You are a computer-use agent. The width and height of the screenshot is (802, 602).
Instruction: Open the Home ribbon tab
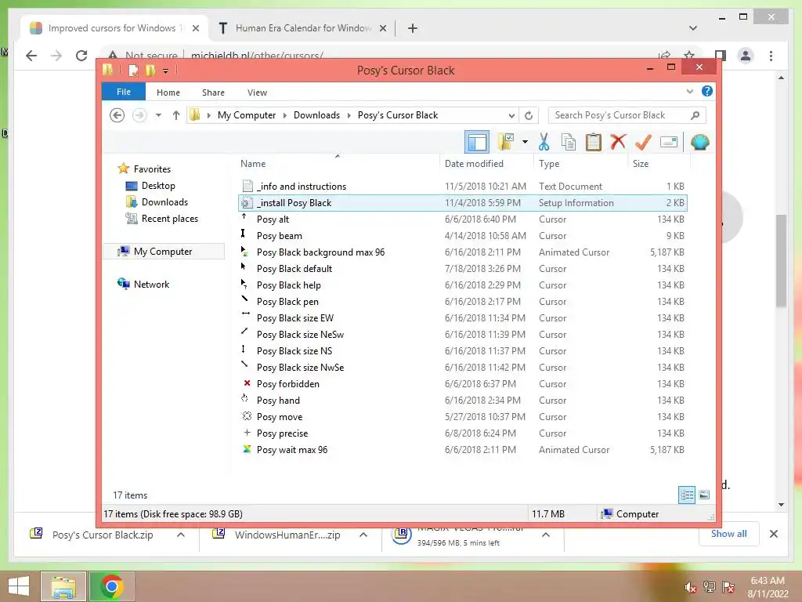(168, 92)
